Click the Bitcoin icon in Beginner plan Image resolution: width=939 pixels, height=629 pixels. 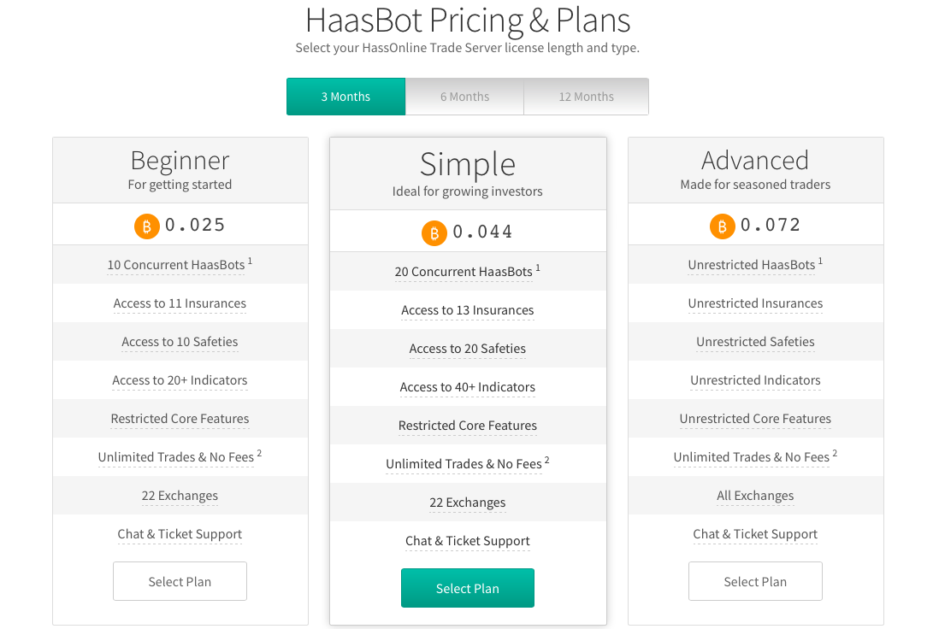click(147, 226)
